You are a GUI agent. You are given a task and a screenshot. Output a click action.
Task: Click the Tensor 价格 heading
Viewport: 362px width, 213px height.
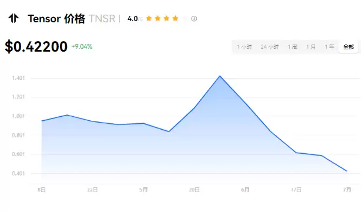click(56, 19)
